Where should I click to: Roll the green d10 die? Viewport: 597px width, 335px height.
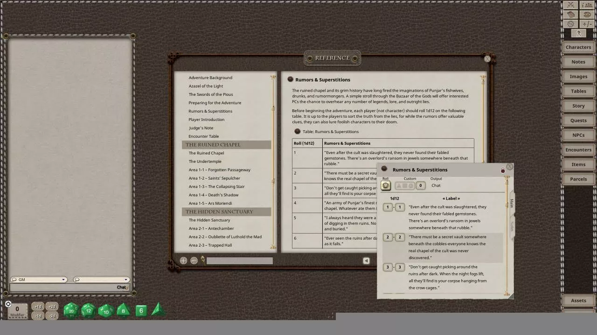point(106,310)
